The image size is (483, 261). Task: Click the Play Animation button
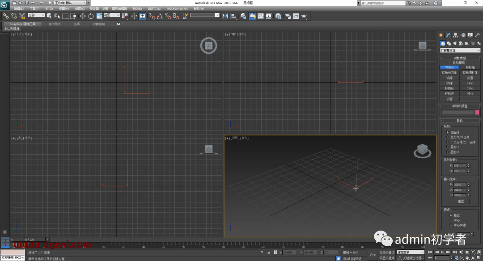[443, 253]
